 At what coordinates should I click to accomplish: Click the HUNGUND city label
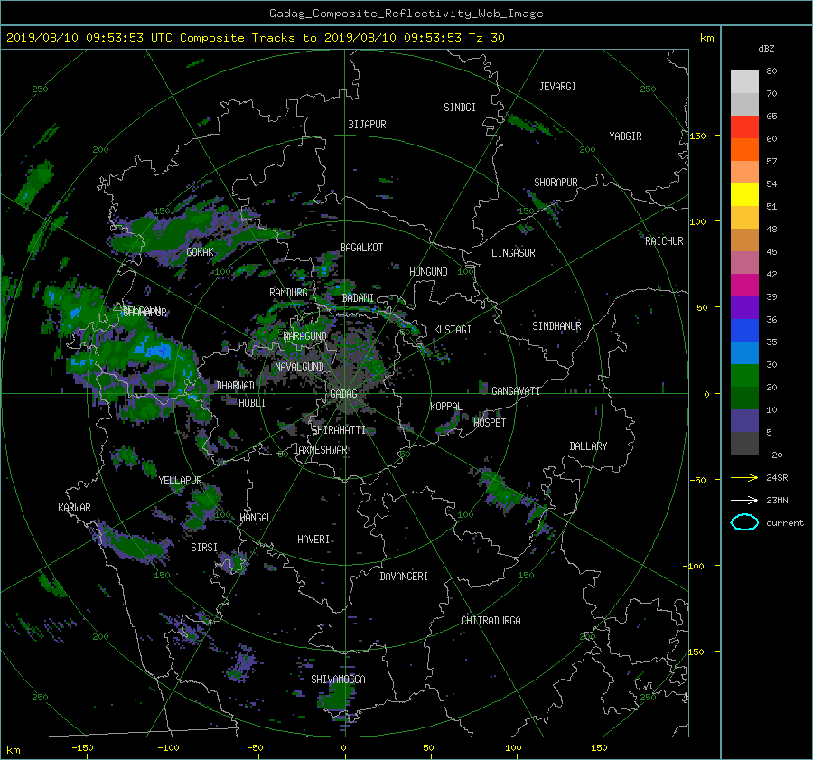click(428, 271)
